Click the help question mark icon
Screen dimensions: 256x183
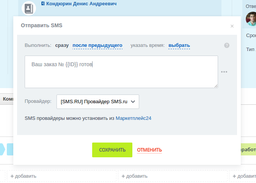[227, 45]
